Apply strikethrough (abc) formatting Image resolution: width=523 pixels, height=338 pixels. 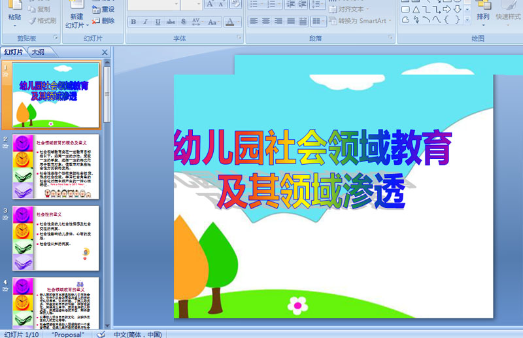(171, 22)
